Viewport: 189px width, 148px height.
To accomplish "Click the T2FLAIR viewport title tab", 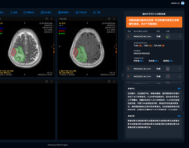I will coord(63,19).
